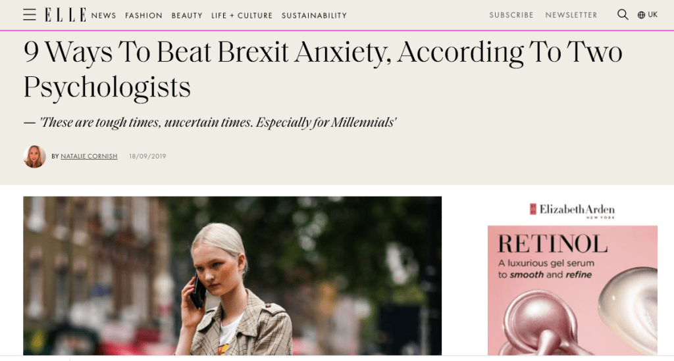
Task: Click the article hero photo
Action: (x=232, y=276)
